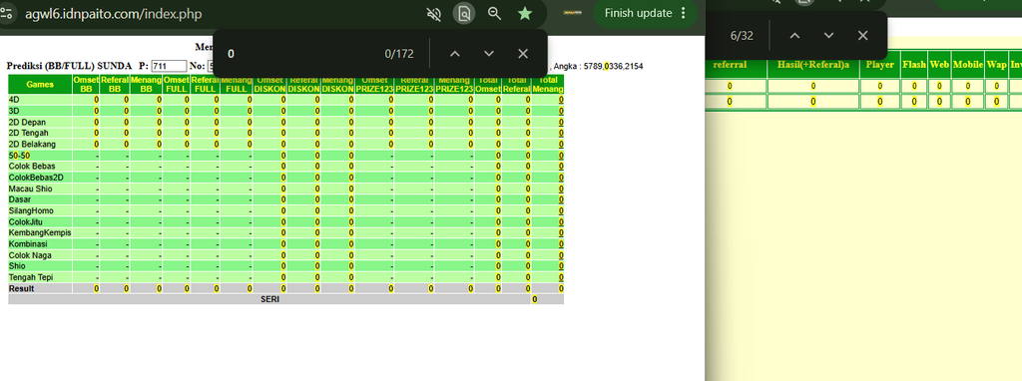The width and height of the screenshot is (1022, 381).
Task: Go to next match in 6/32 find bar
Action: point(828,36)
